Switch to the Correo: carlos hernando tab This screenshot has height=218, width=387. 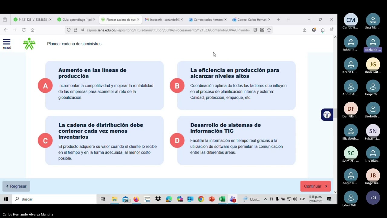click(207, 19)
